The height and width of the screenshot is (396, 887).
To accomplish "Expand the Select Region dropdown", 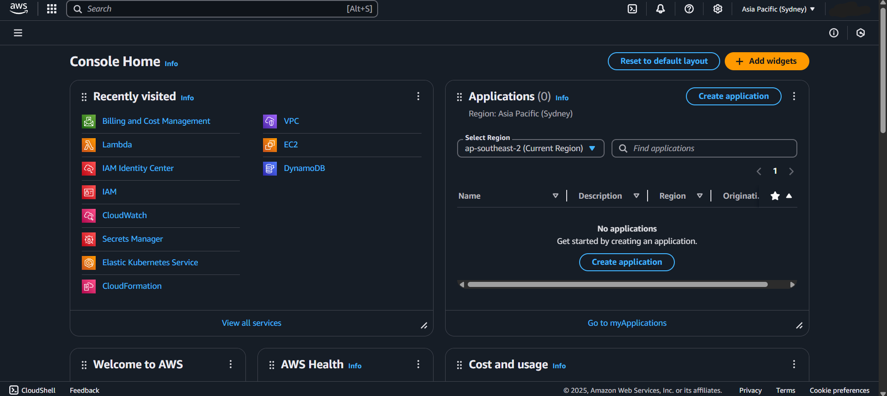I will (531, 148).
